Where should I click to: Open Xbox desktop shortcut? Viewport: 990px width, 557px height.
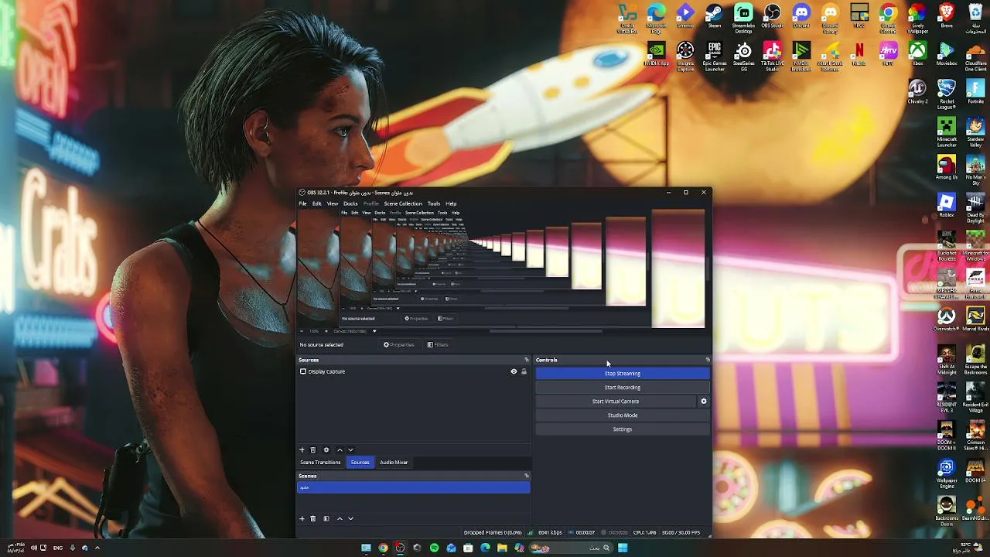point(917,55)
